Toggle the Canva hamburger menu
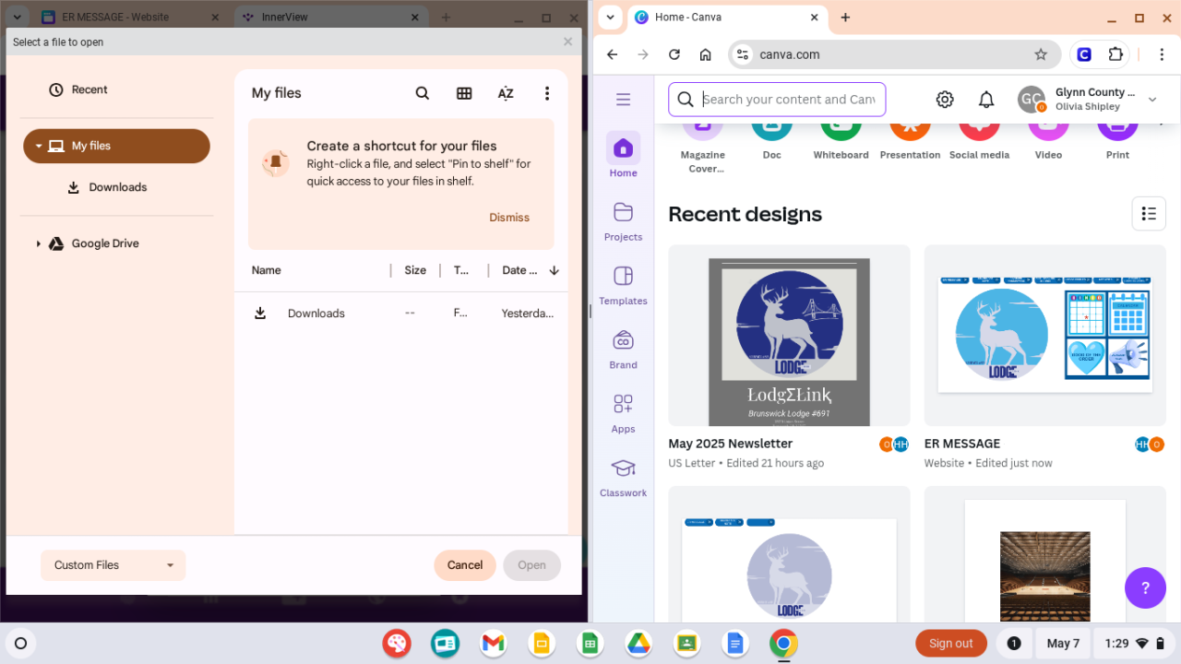1181x664 pixels. tap(623, 100)
